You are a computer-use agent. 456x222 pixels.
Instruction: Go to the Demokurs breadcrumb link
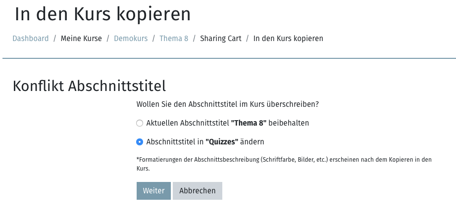131,39
